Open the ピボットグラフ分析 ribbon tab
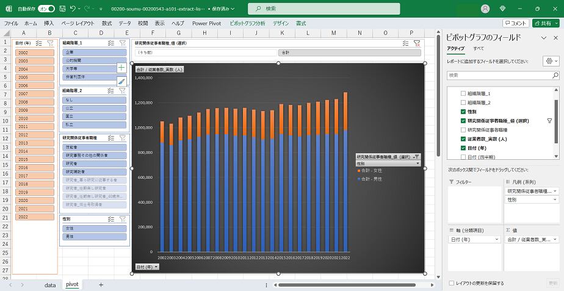This screenshot has width=564, height=291. coord(247,23)
